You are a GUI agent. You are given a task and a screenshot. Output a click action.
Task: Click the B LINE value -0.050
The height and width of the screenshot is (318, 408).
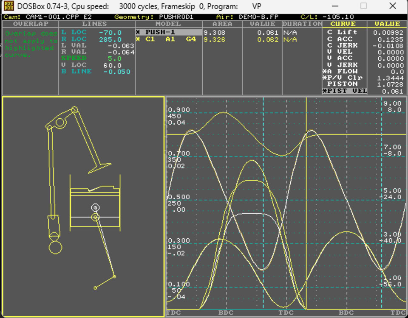coord(117,72)
